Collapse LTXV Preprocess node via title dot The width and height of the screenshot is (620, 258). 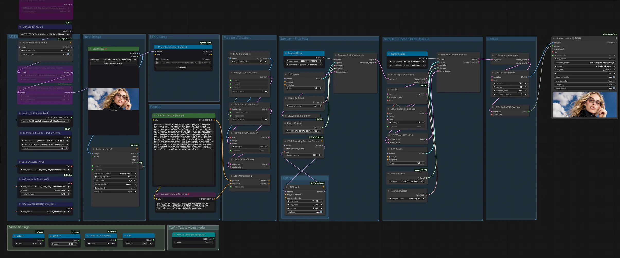[231, 54]
